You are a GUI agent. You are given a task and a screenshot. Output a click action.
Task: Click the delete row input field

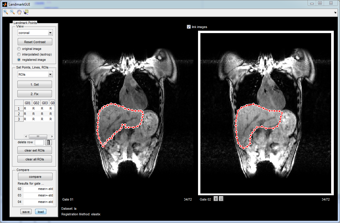tap(39, 143)
